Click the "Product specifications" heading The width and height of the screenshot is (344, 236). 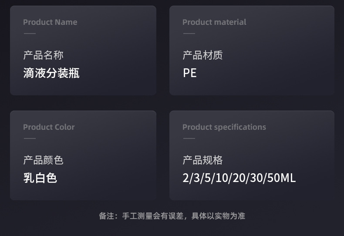tap(224, 127)
